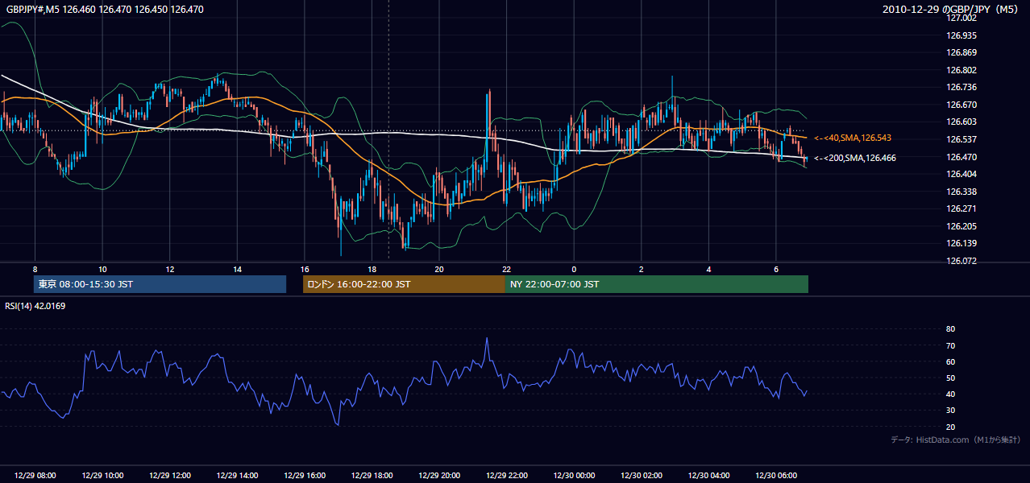Click the RSI 20 level label
Screen dimensions: 1030x483
950,427
